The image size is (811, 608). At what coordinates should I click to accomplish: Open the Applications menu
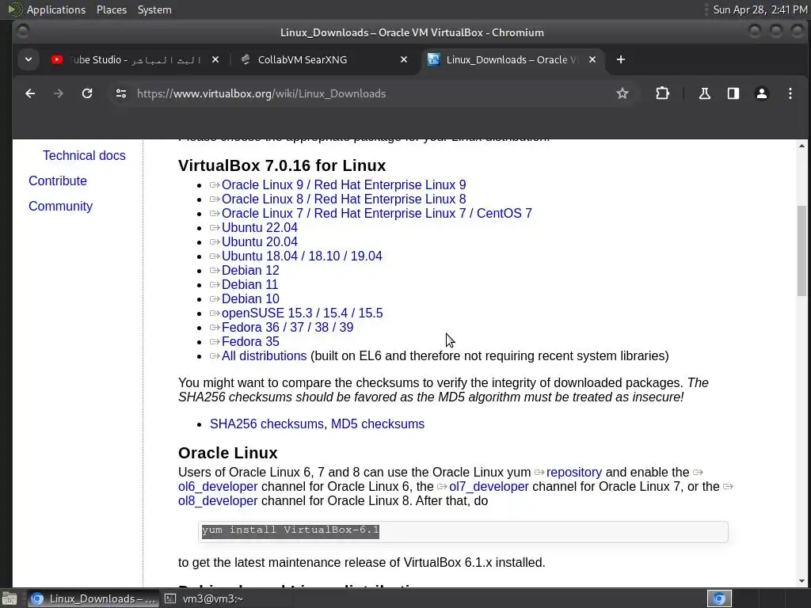[x=56, y=9]
